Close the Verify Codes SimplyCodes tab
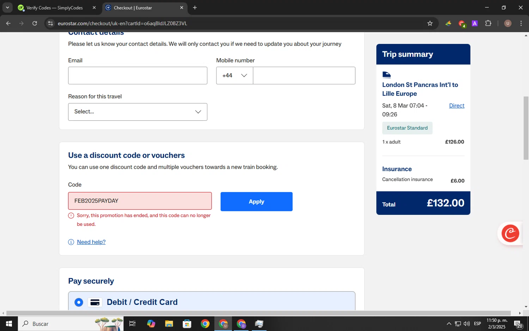This screenshot has width=529, height=331. [x=94, y=8]
